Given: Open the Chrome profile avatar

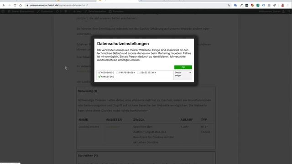Looking at the screenshot, I should pyautogui.click(x=282, y=5).
